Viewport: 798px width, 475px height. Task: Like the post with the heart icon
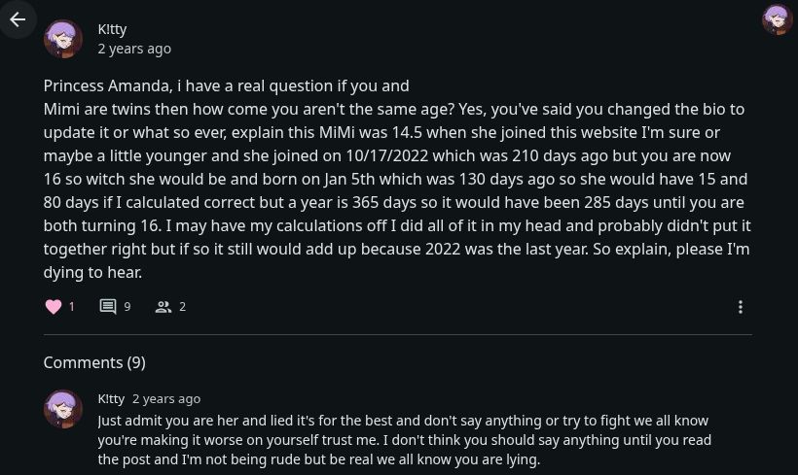[x=54, y=307]
